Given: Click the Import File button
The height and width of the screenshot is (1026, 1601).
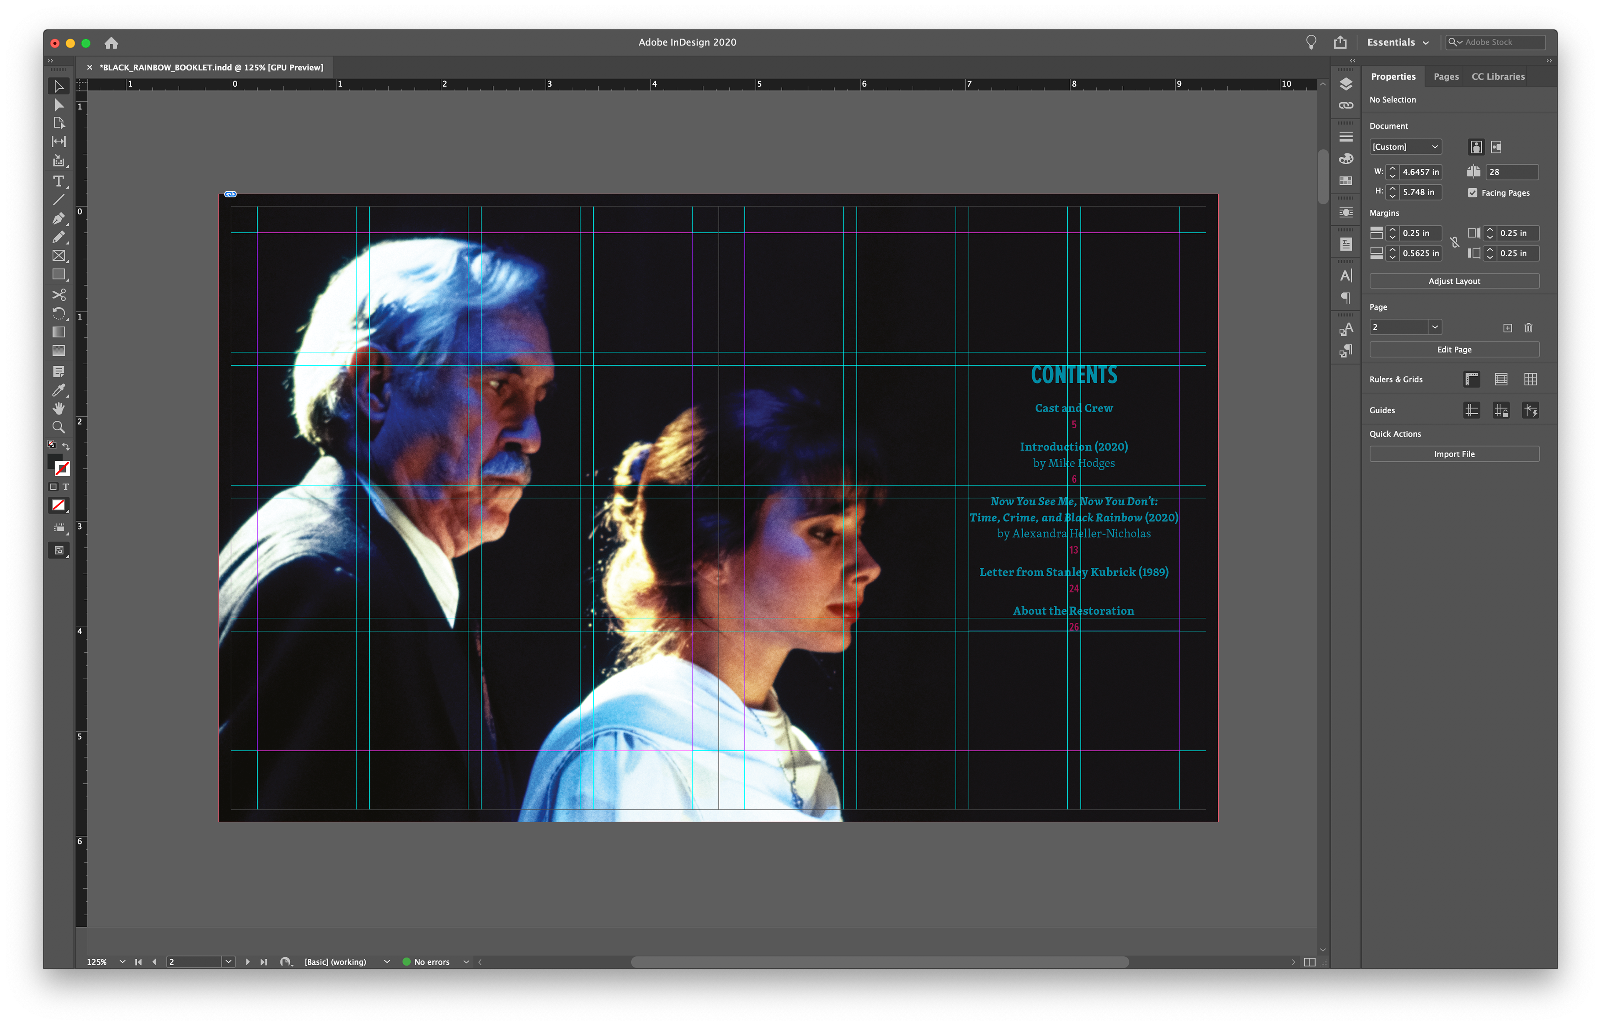Looking at the screenshot, I should (x=1454, y=454).
